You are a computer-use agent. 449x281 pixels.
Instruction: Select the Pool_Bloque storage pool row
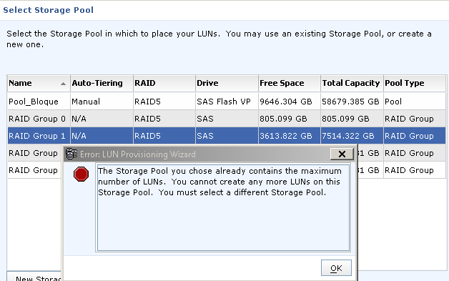point(227,102)
